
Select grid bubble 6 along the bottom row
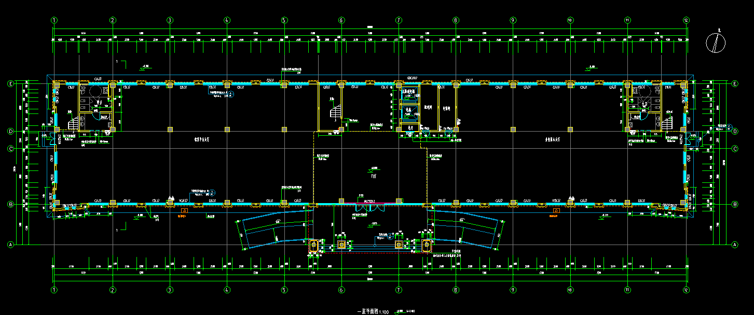341,290
